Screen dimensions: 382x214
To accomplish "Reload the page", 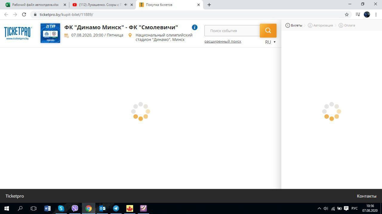I will (24, 14).
